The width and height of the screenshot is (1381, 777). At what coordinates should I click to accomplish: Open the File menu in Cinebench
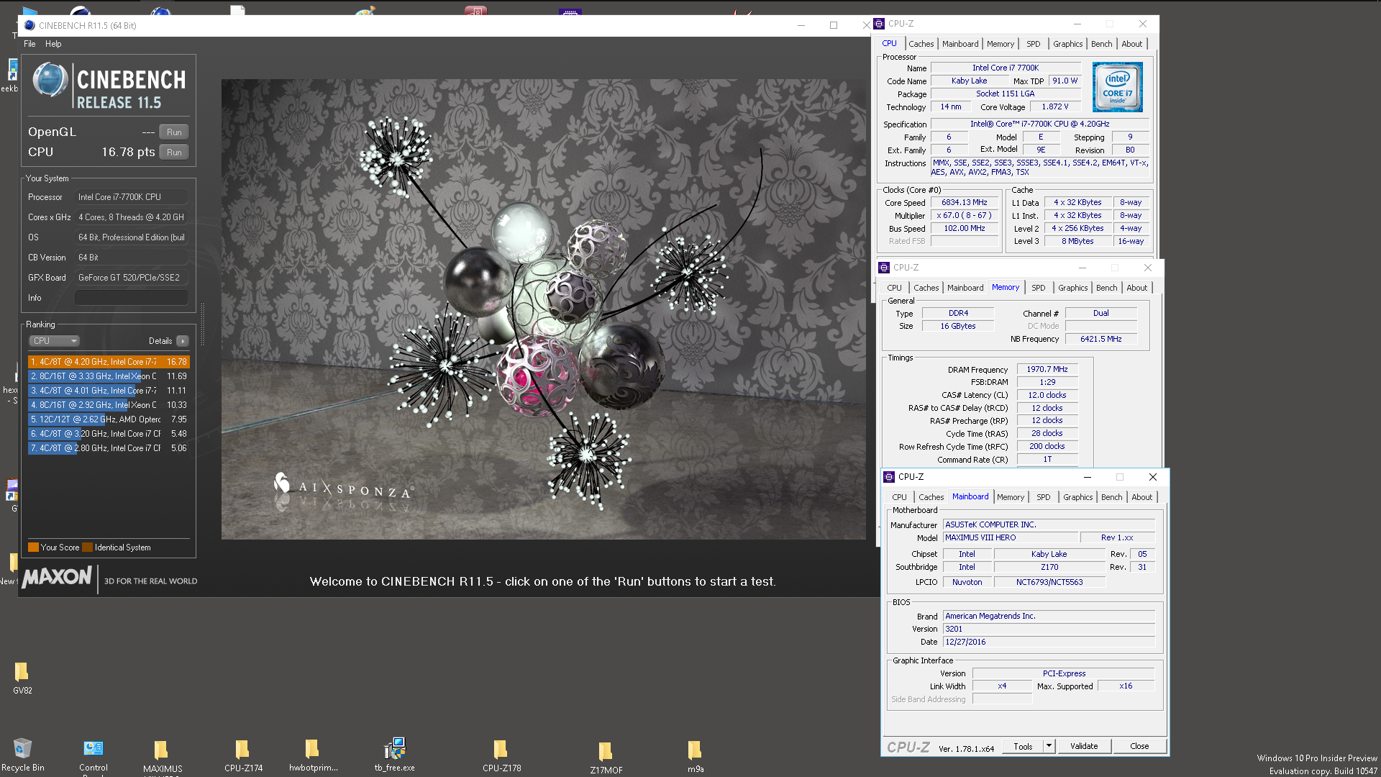pos(29,44)
